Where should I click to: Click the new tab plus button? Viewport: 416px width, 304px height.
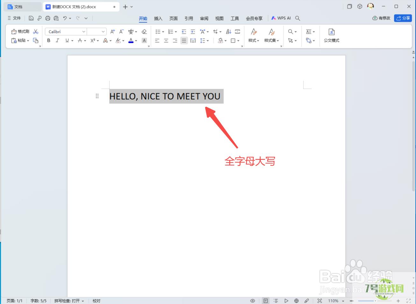tap(125, 7)
